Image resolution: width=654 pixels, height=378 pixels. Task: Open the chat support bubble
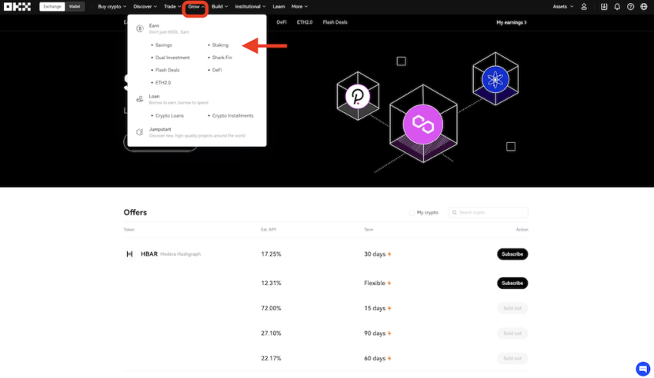pyautogui.click(x=642, y=369)
